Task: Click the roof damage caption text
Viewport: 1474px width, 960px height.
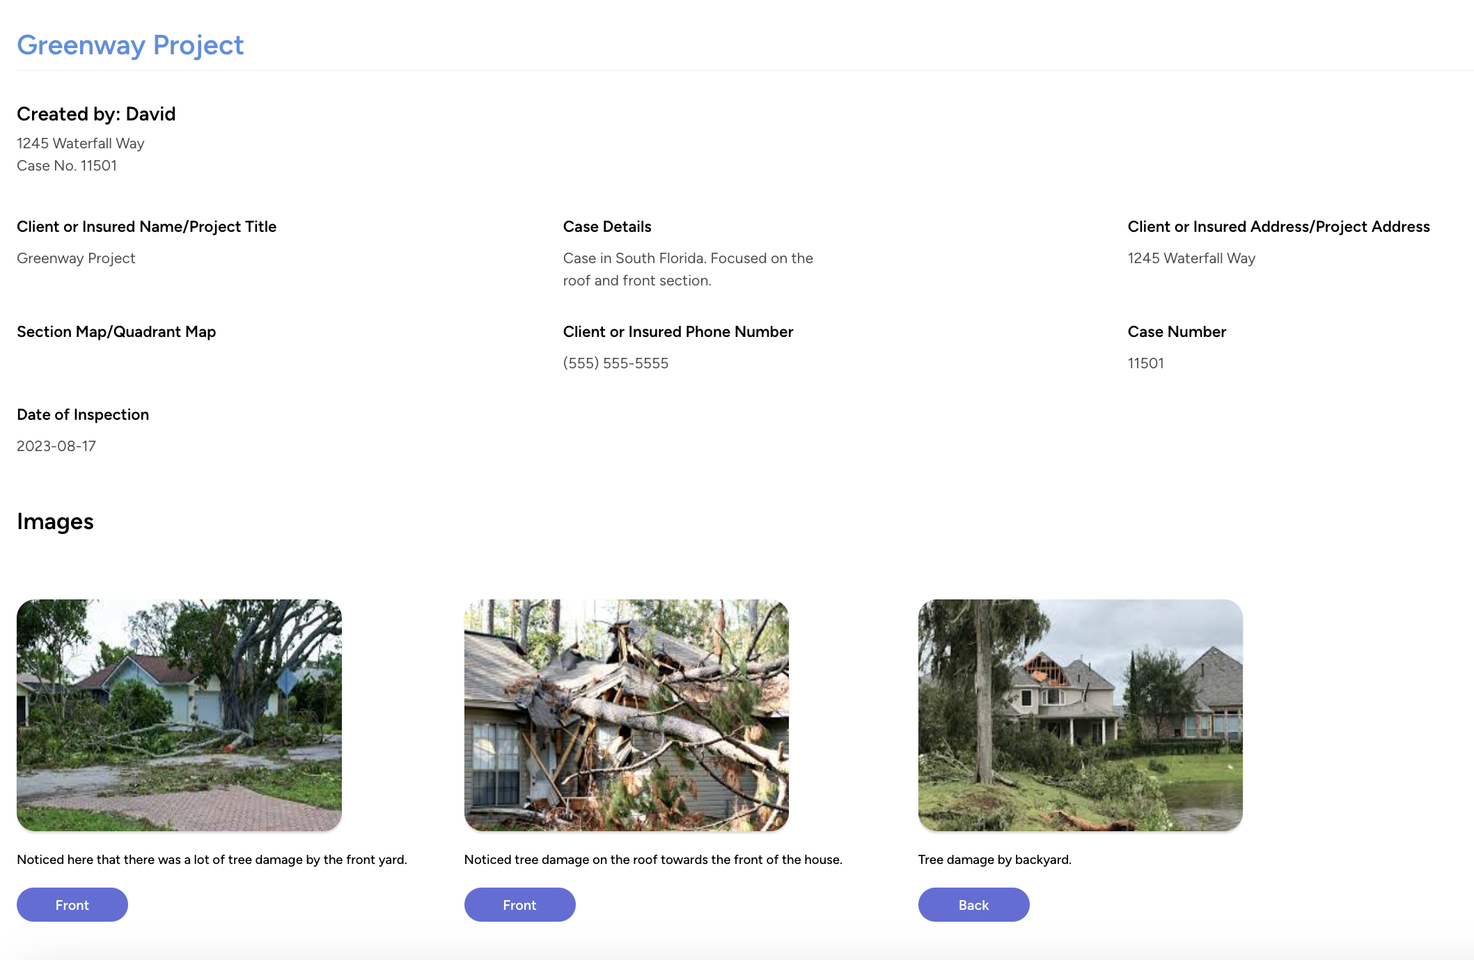Action: (652, 860)
